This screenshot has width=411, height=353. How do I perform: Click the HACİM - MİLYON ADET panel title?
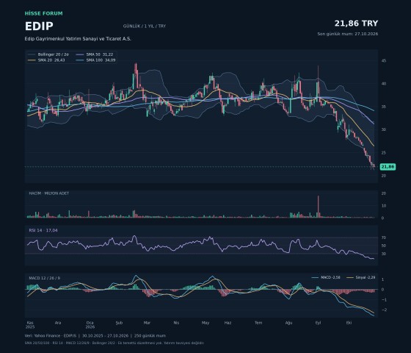48,193
